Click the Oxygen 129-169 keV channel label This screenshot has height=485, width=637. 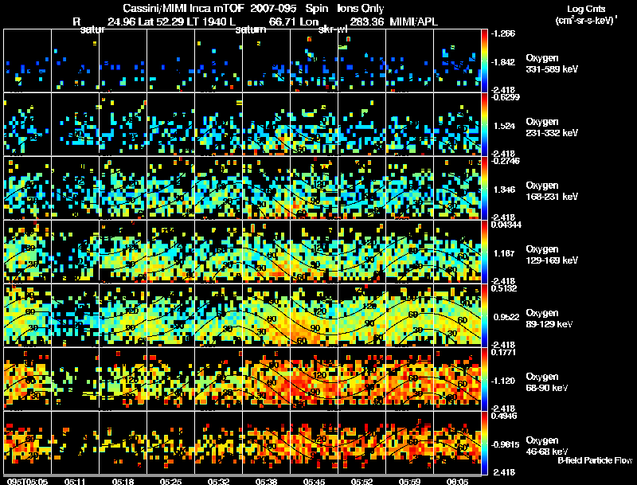(552, 254)
